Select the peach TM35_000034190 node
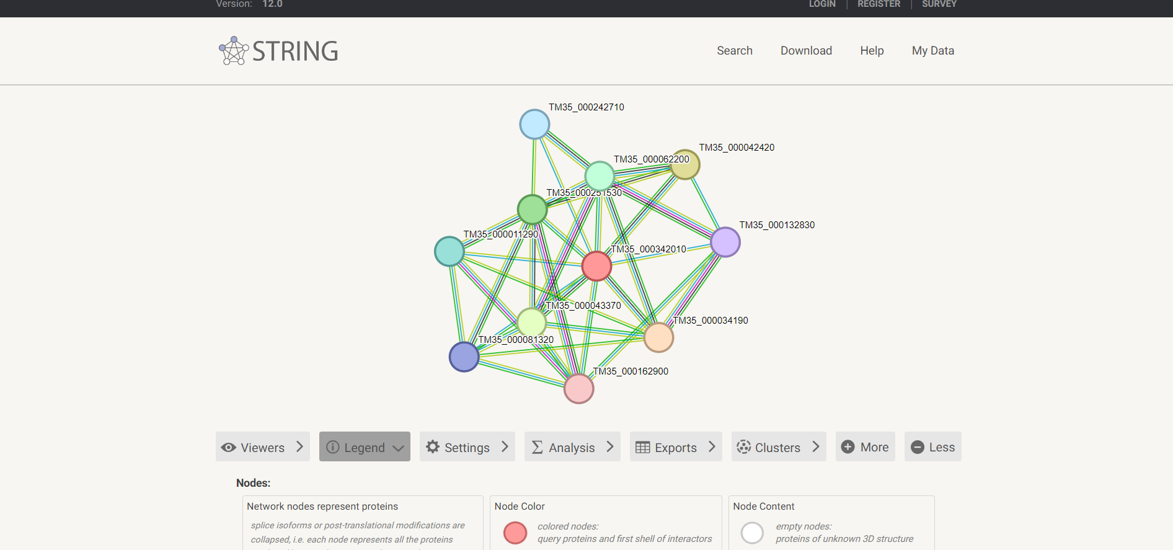Screen dimensions: 1173x550 658,337
